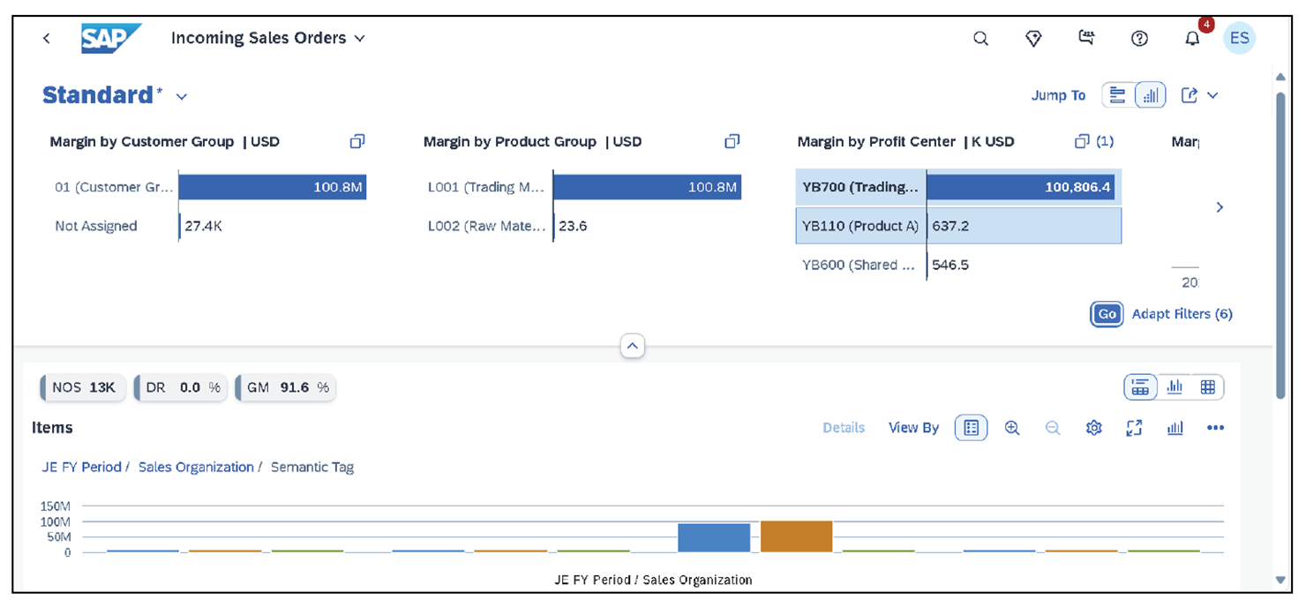Click the notifications bell showing 4 alerts
The width and height of the screenshot is (1306, 607).
click(x=1192, y=40)
